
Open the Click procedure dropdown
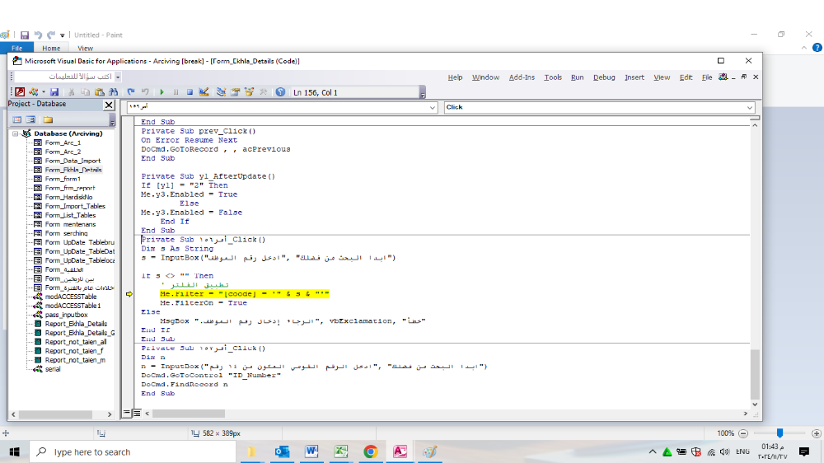click(749, 107)
